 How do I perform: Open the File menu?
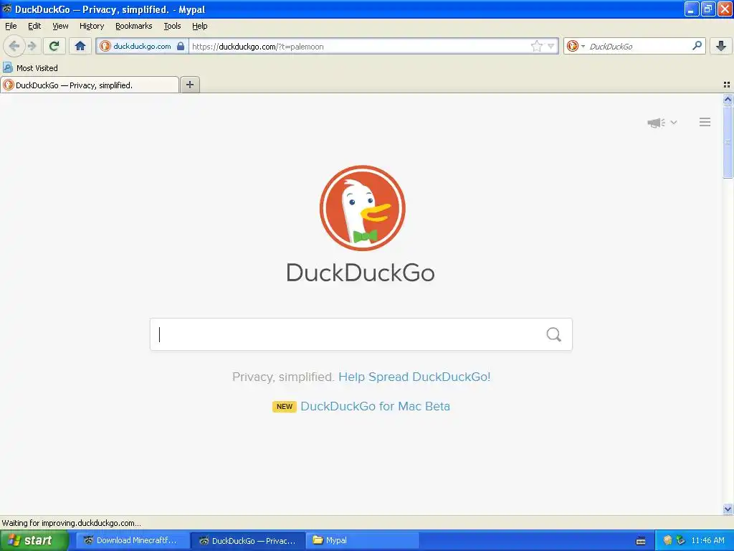tap(11, 26)
